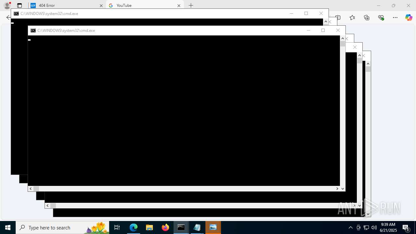
Task: Click front cmd vertical scrollbar thumb
Action: (x=343, y=44)
